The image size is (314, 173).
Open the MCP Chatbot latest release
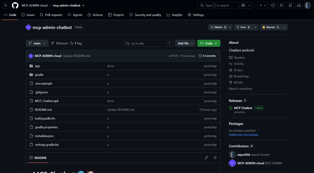click(243, 108)
